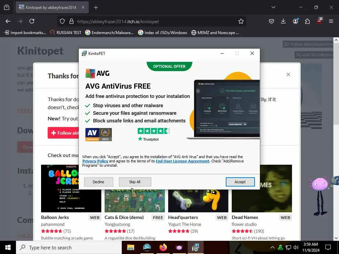List all tabs dropdown arrow
This screenshot has height=254, width=339.
(273, 7)
